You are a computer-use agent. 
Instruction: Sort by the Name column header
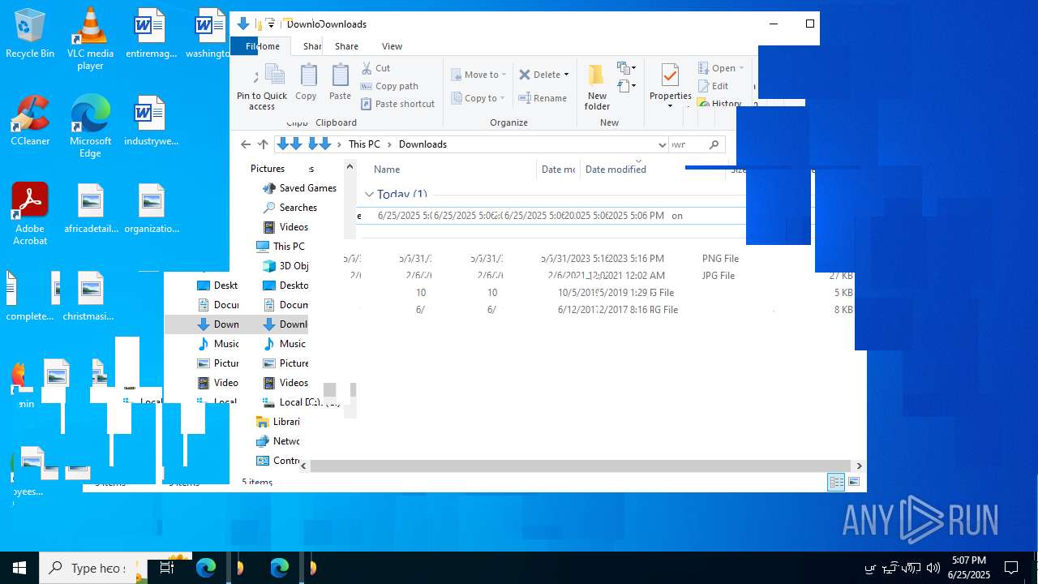coord(387,170)
